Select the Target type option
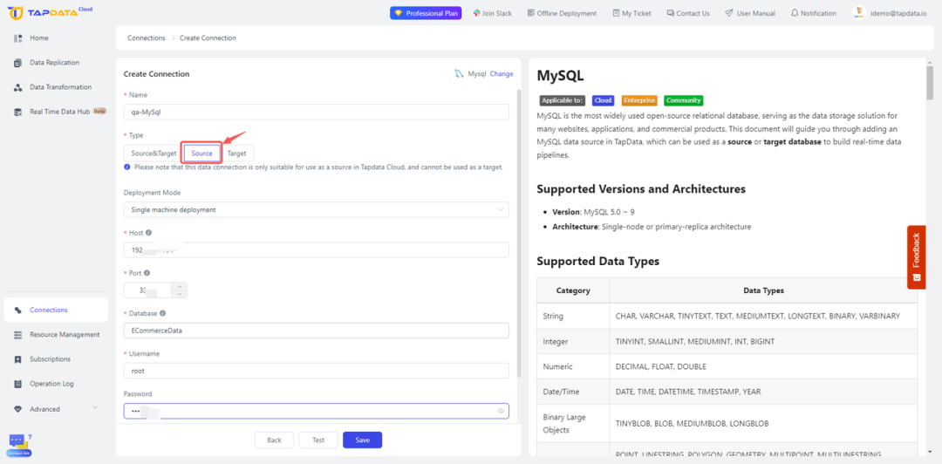This screenshot has width=942, height=464. coord(236,154)
